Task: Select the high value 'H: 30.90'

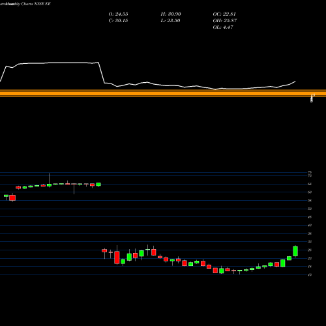Action: click(x=171, y=14)
